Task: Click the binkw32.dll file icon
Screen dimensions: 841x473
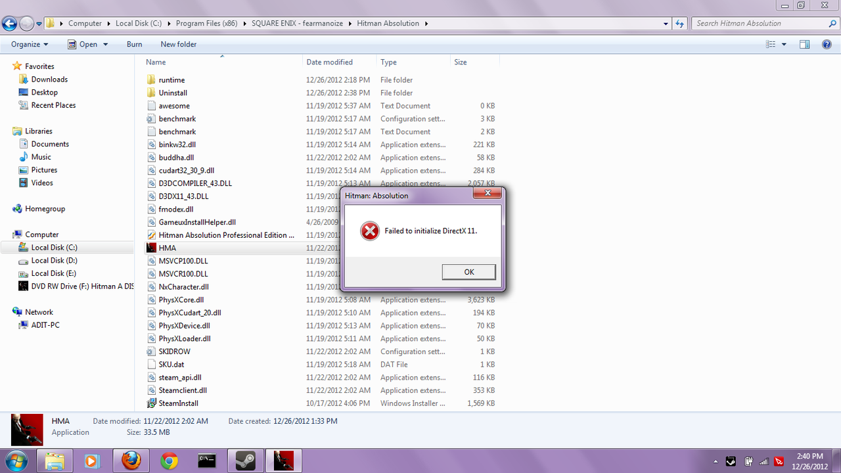Action: click(x=151, y=145)
